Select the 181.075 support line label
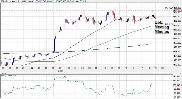The height and width of the screenshot is (99, 182). pyautogui.click(x=169, y=24)
